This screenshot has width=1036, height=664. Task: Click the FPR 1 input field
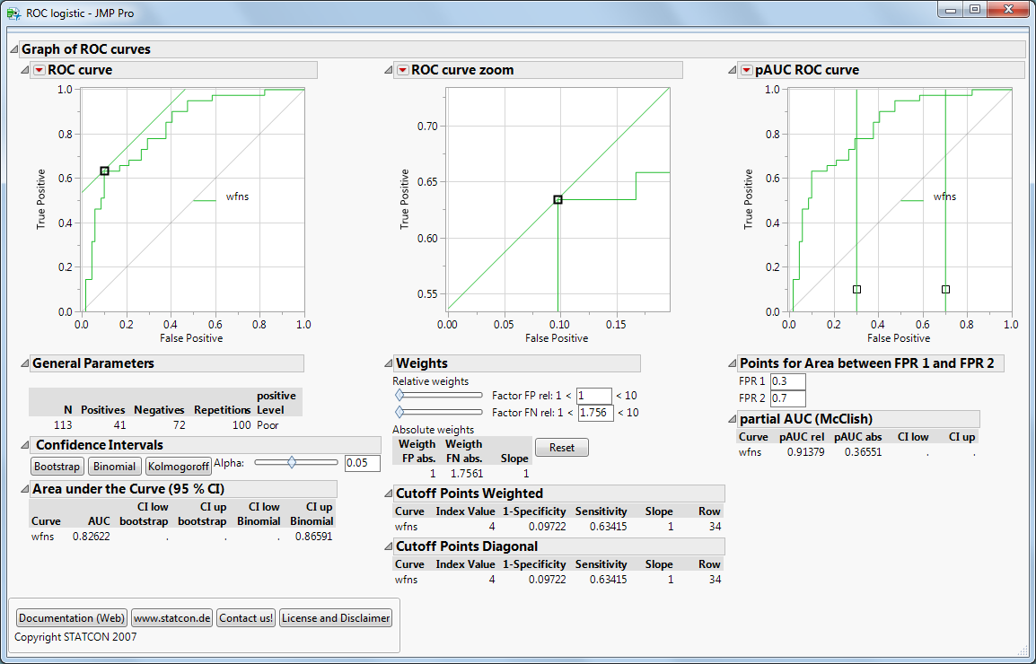tap(787, 381)
